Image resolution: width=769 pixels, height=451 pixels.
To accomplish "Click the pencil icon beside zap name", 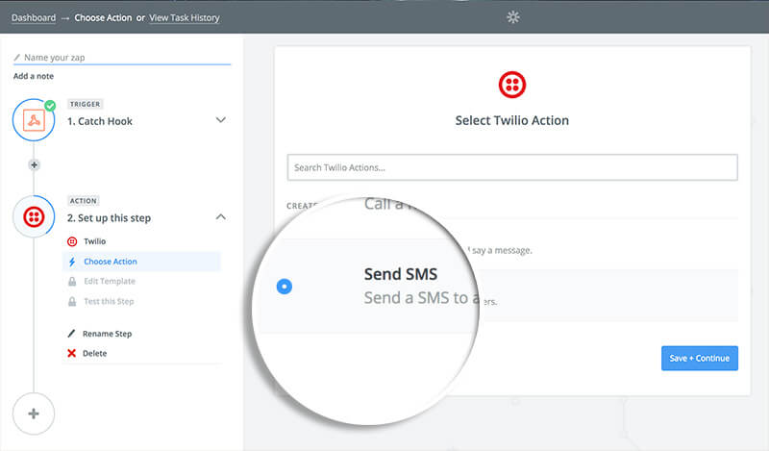I will (17, 58).
